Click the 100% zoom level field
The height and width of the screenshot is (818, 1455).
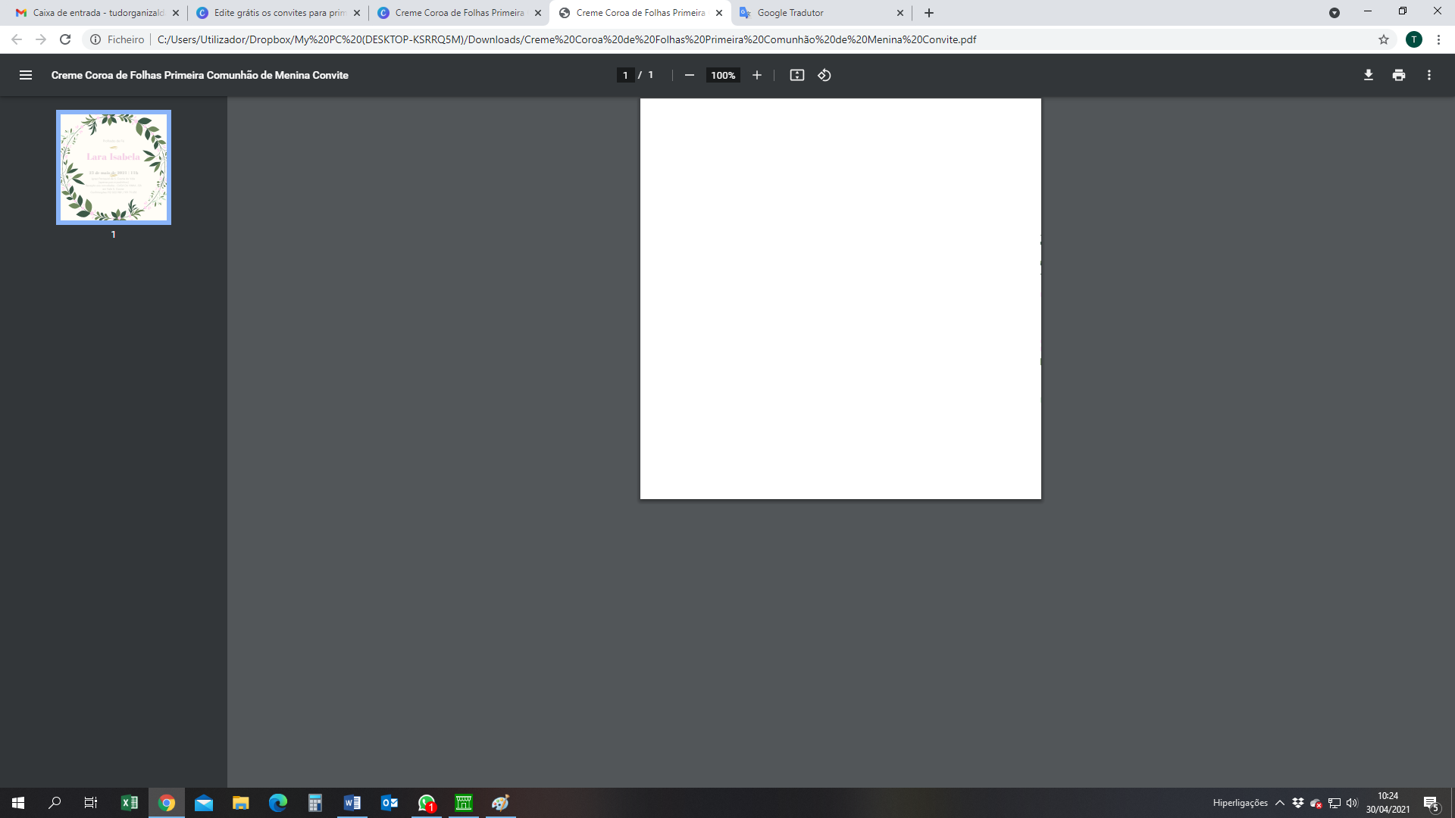pos(723,75)
